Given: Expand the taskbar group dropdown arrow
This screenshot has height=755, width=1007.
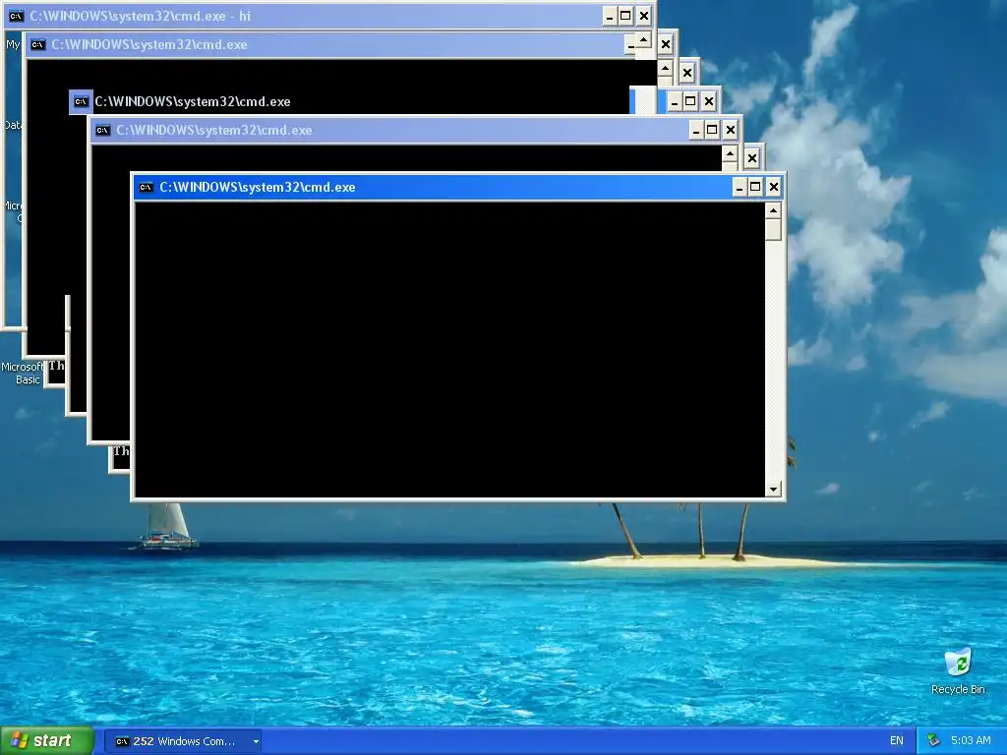Looking at the screenshot, I should coord(256,741).
